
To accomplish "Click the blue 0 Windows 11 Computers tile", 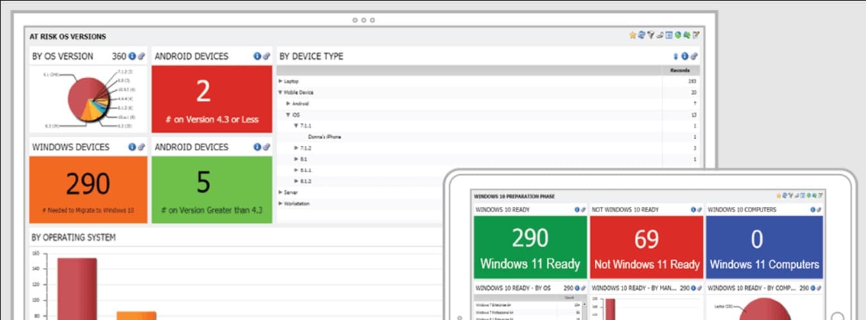I will click(764, 247).
